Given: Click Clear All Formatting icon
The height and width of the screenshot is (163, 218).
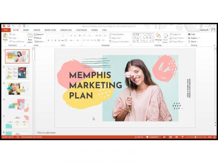Looking at the screenshot, I should (80, 36).
